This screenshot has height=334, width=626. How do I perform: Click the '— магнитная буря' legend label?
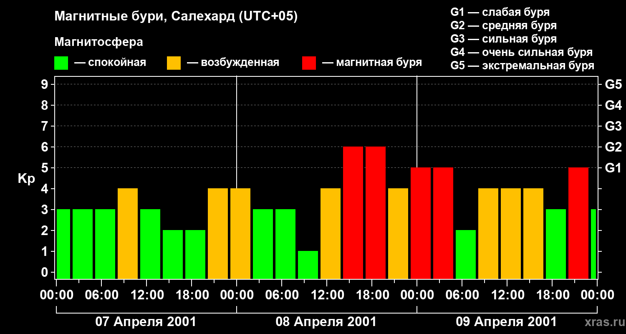(x=372, y=63)
